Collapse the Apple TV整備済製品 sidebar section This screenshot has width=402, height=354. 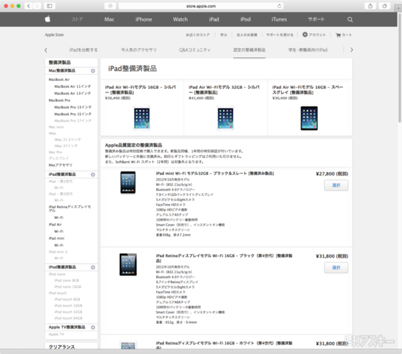[93, 327]
